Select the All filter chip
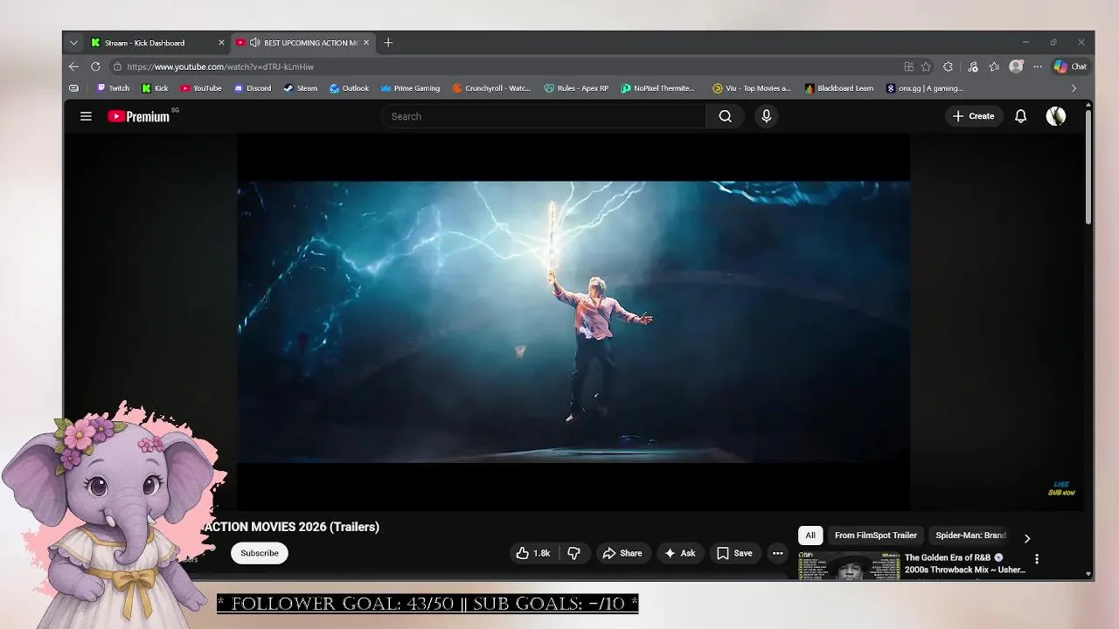The width and height of the screenshot is (1119, 629). tap(810, 536)
